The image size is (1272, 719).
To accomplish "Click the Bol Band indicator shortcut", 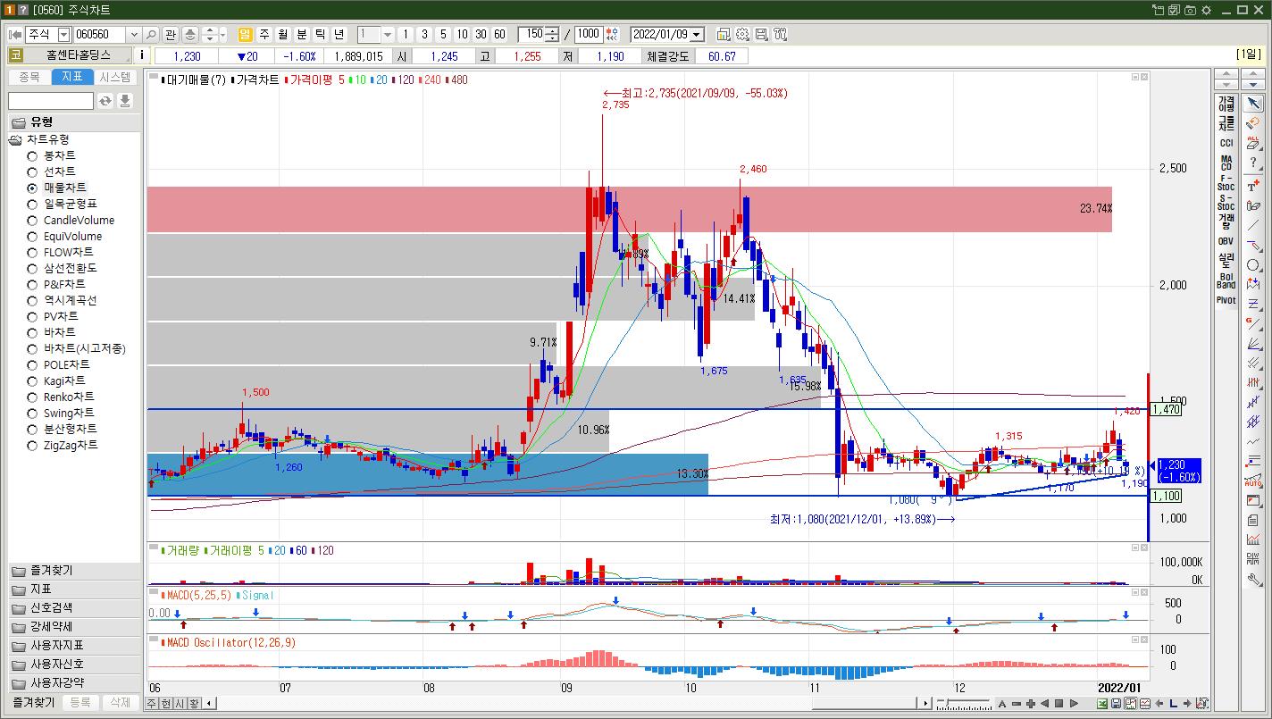I will coord(1226,280).
